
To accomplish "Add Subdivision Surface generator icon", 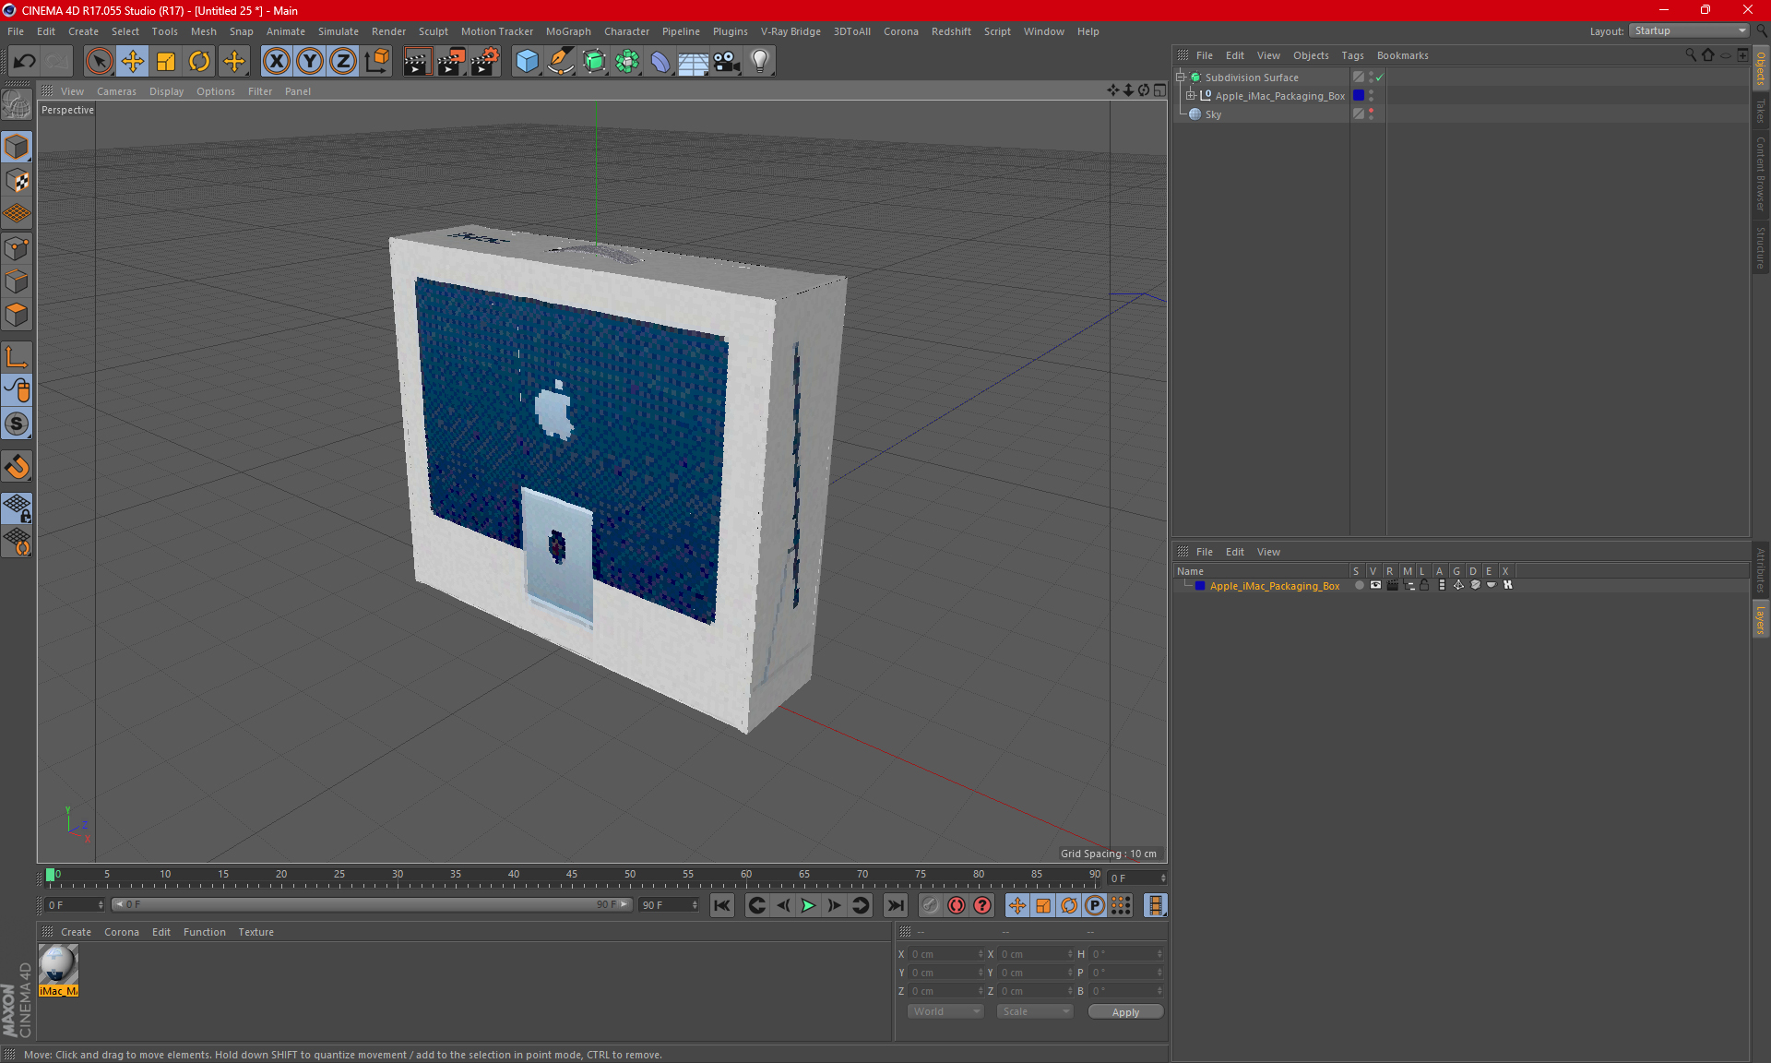I will point(594,62).
